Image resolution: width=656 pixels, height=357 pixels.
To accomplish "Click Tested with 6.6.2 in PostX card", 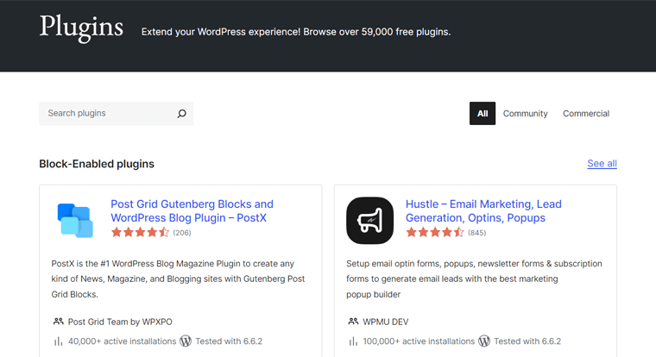I will 229,341.
